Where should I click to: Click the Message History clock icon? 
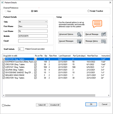point(104,41)
